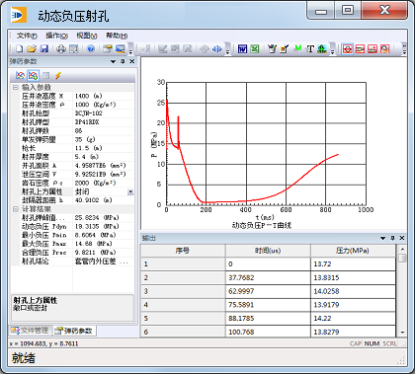
Task: Click the chart edit pencil icon
Action: click(x=285, y=49)
